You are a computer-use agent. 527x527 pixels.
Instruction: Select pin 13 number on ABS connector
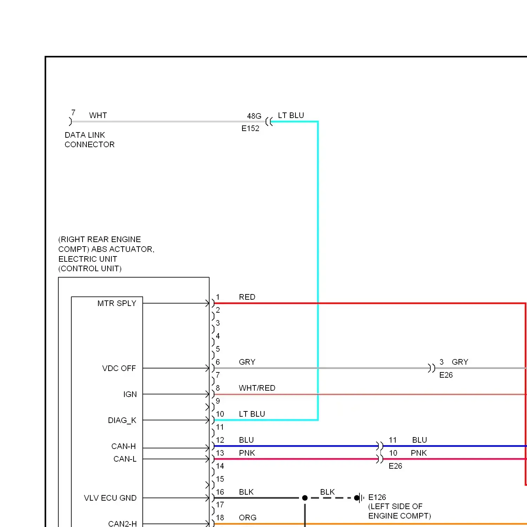pyautogui.click(x=220, y=453)
